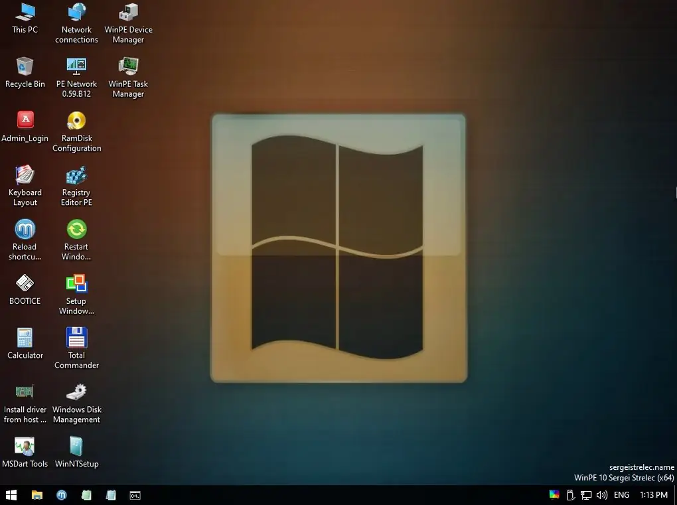Select the Admin_Login shortcut
The image size is (677, 505).
[x=25, y=127]
